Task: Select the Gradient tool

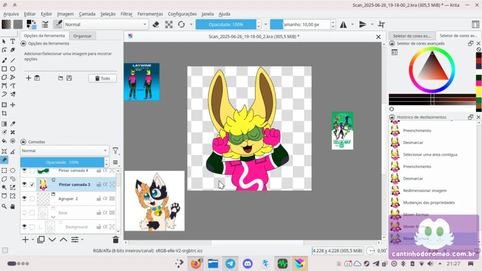Action: 4,124
